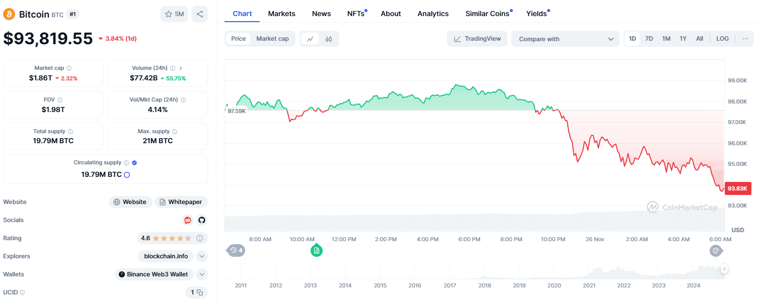Open the Compare with dropdown

coord(565,39)
